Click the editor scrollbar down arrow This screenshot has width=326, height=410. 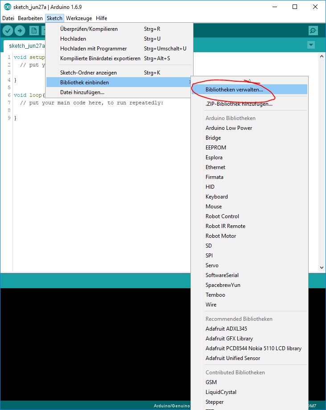coord(322,267)
